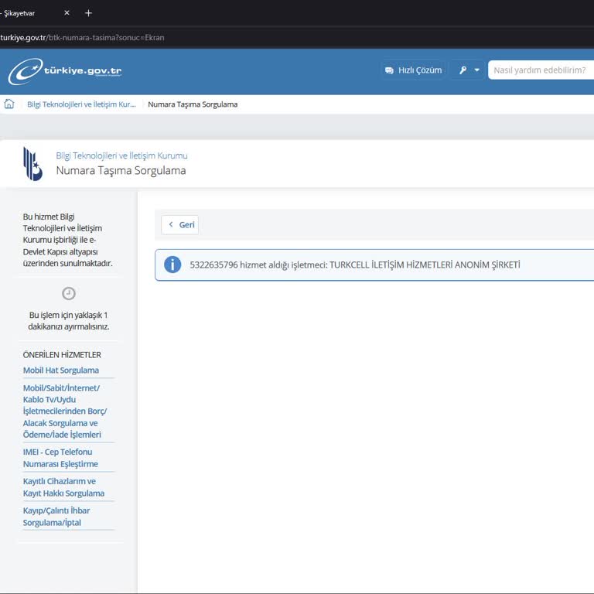Open the Bilgi Teknolojileri breadcrumb link
The width and height of the screenshot is (594, 594).
click(81, 104)
